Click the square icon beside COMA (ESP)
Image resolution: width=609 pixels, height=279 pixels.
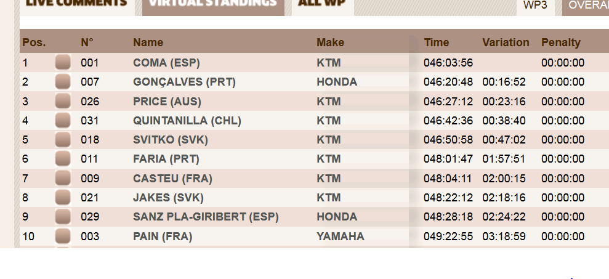point(63,62)
